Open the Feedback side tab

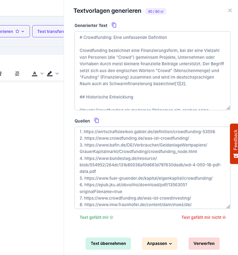[x=234, y=144]
